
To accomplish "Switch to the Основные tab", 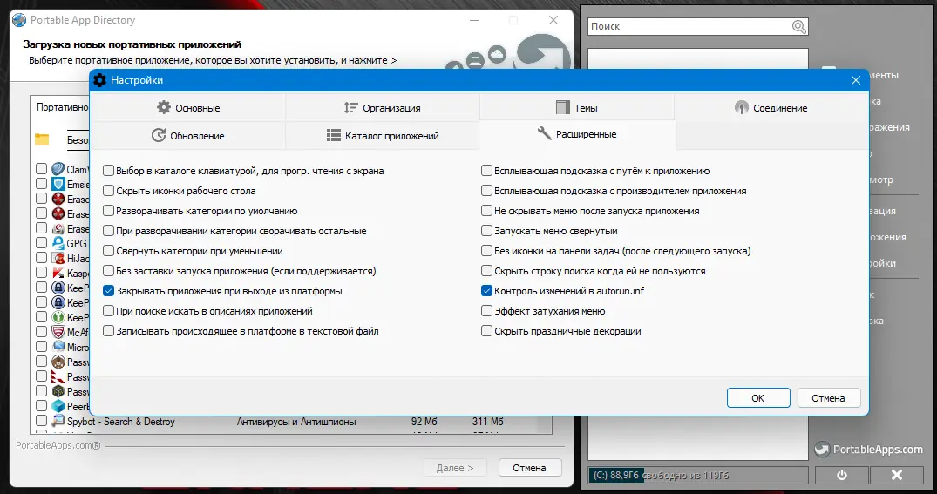I will coord(188,107).
